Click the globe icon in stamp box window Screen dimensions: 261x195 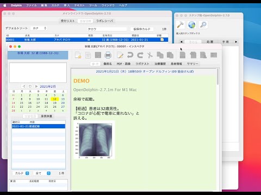pyautogui.click(x=192, y=25)
